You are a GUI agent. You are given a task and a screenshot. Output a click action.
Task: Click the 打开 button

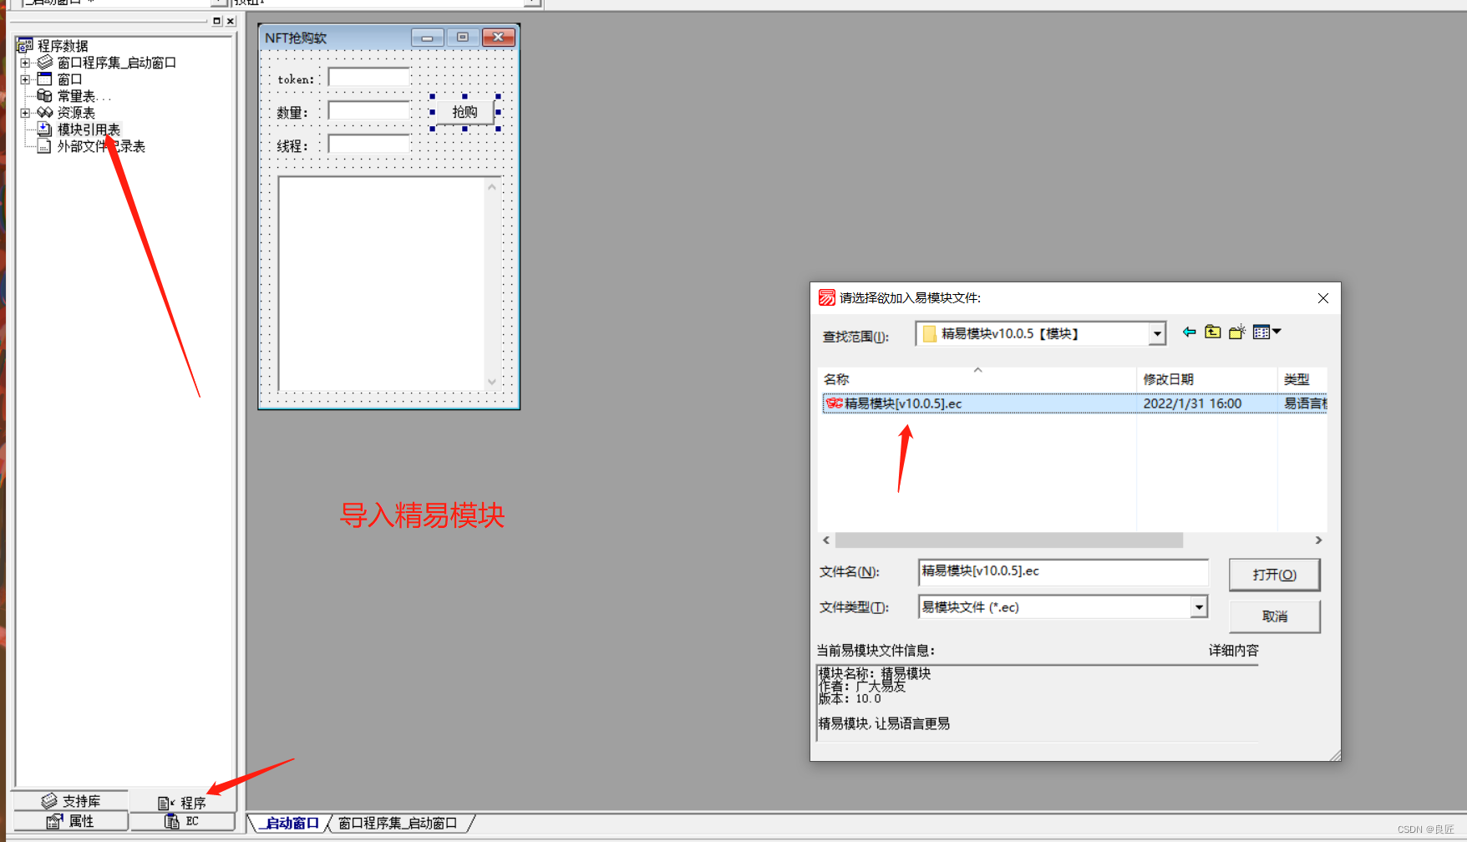pos(1274,575)
